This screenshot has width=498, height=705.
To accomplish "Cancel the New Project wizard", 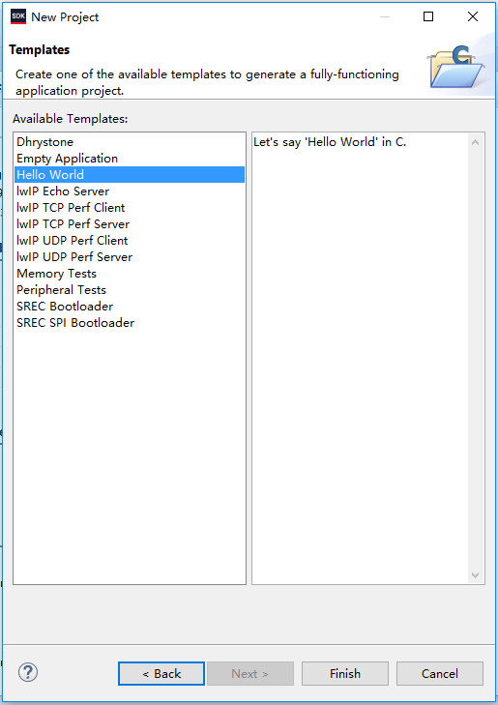I will click(x=440, y=673).
